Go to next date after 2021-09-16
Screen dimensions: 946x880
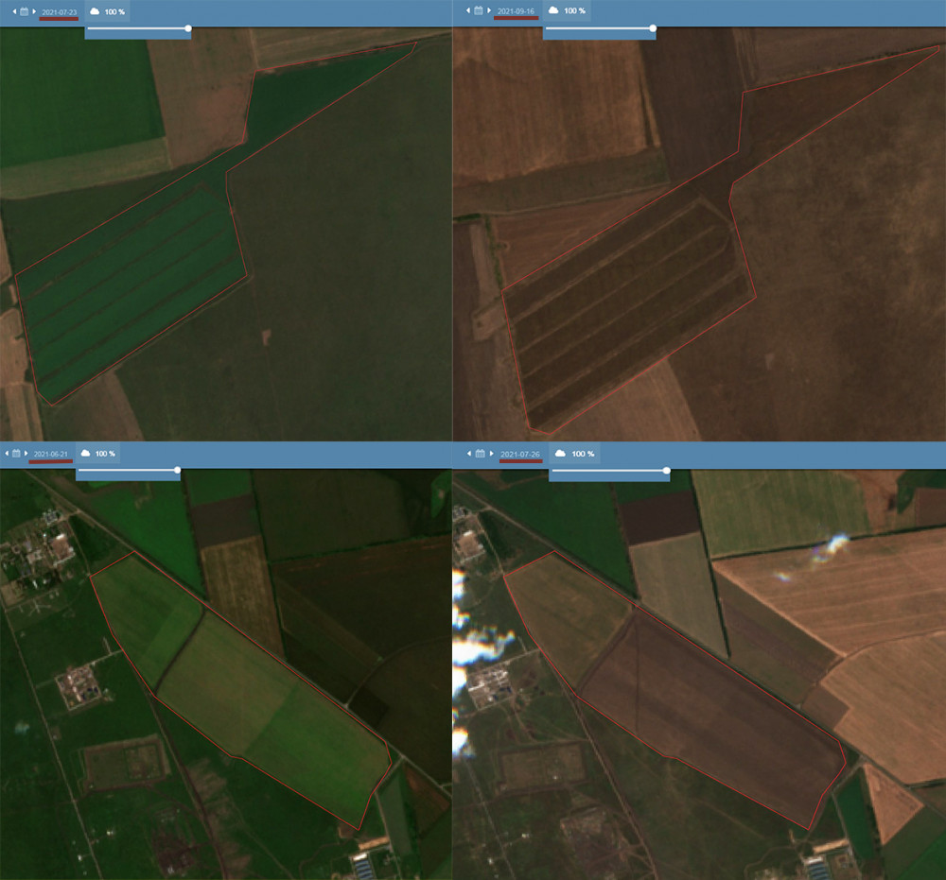[x=490, y=10]
